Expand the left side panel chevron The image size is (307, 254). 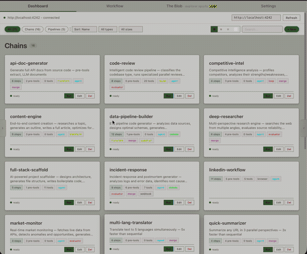[x=2, y=128]
